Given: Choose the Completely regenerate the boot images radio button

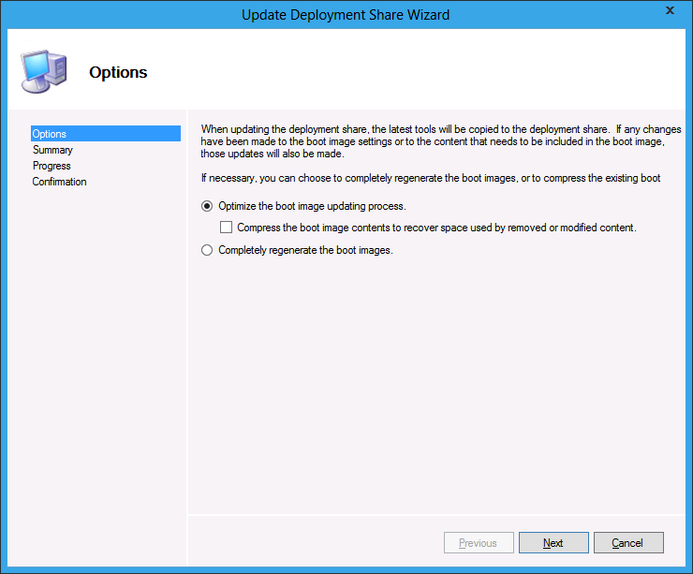Looking at the screenshot, I should pyautogui.click(x=207, y=250).
